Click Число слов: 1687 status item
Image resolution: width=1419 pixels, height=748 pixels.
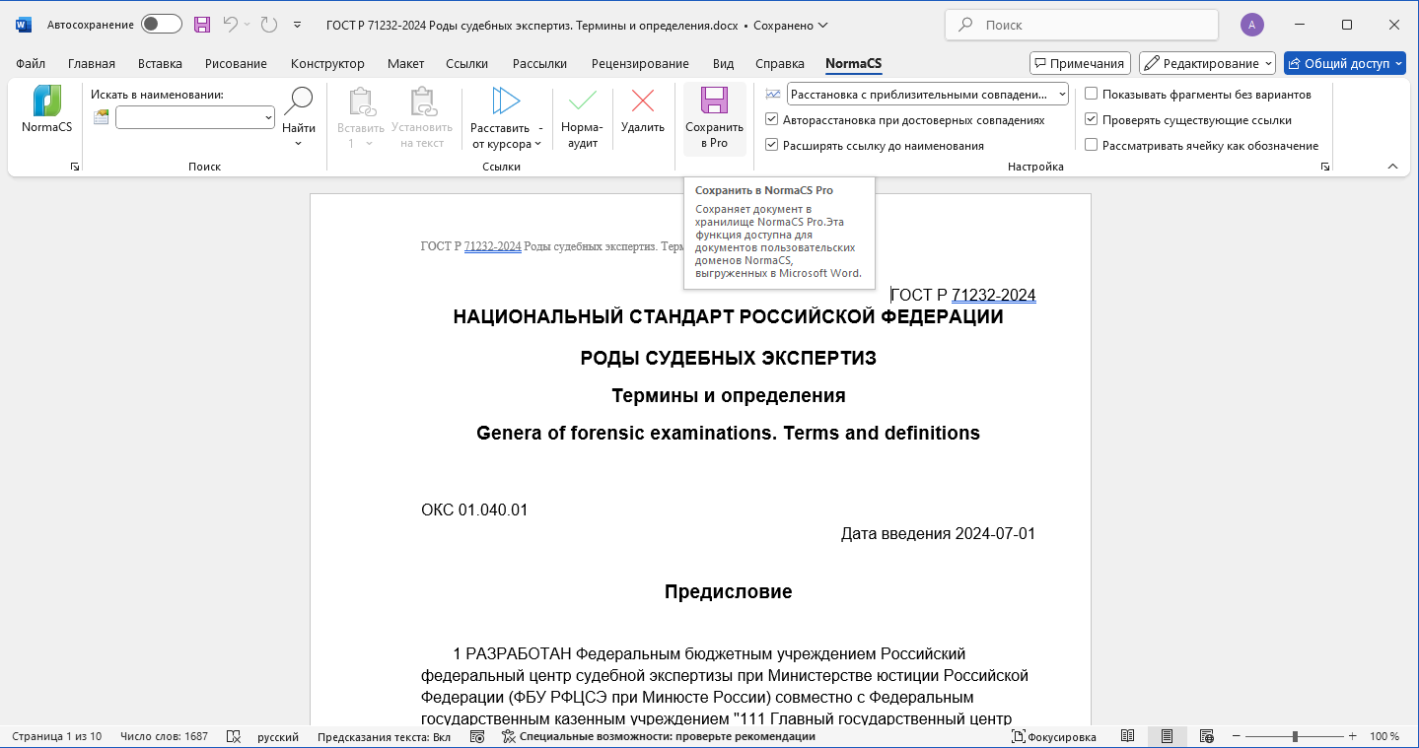coord(164,736)
